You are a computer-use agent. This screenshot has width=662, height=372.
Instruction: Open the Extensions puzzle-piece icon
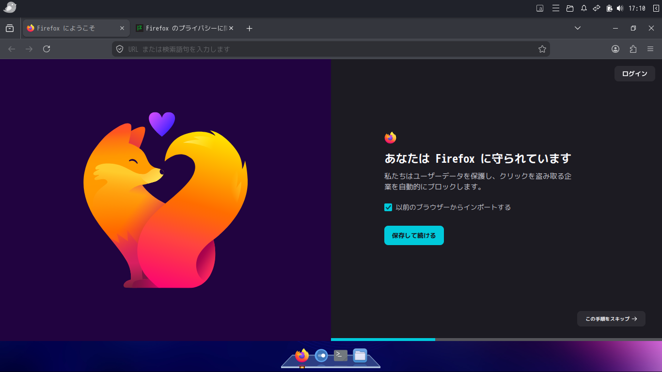[x=633, y=49]
